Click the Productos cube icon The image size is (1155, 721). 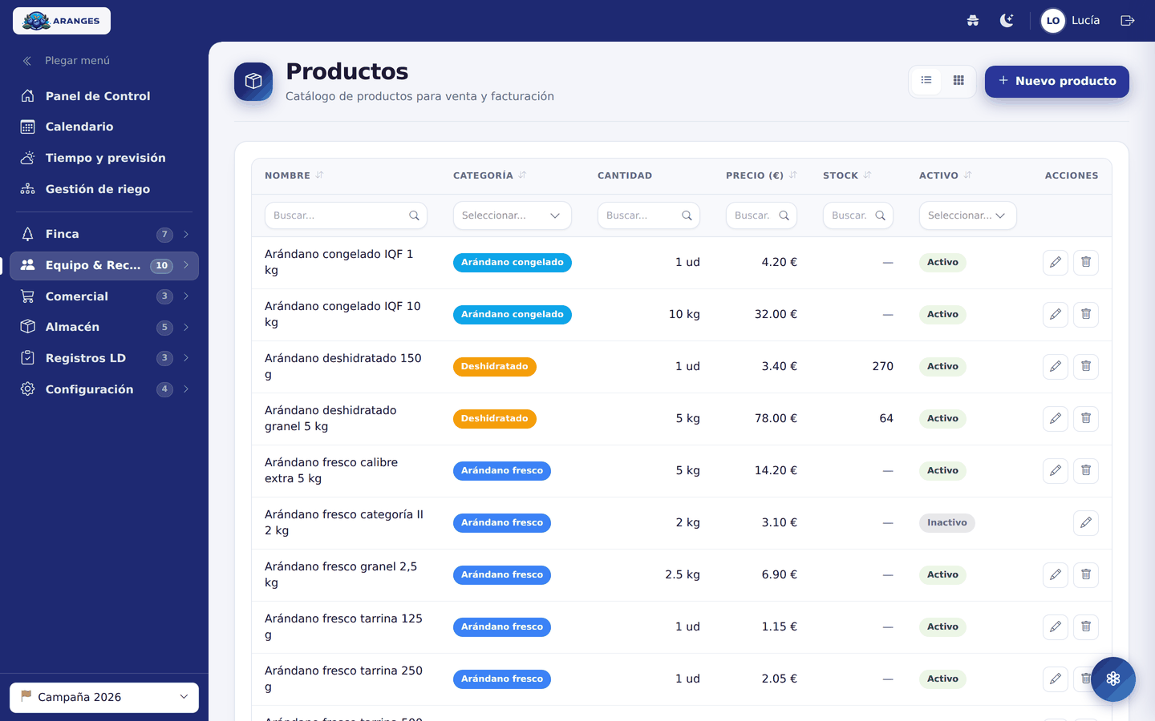click(x=253, y=82)
